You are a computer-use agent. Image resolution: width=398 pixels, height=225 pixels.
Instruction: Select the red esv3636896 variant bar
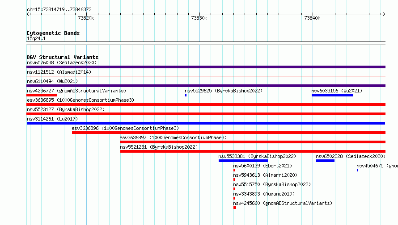229,133
